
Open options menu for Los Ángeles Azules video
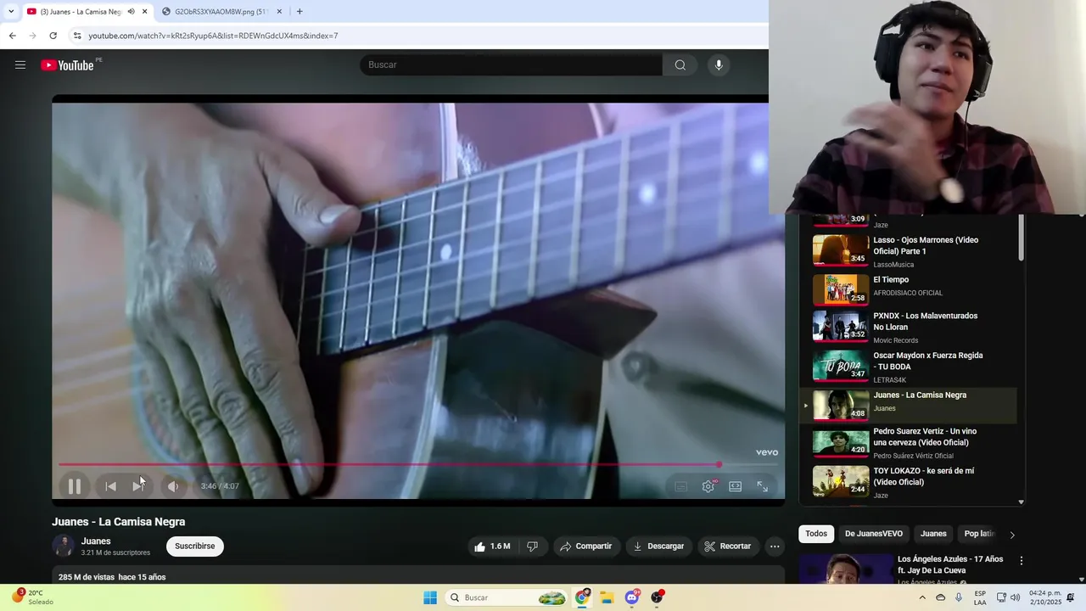(x=1022, y=561)
